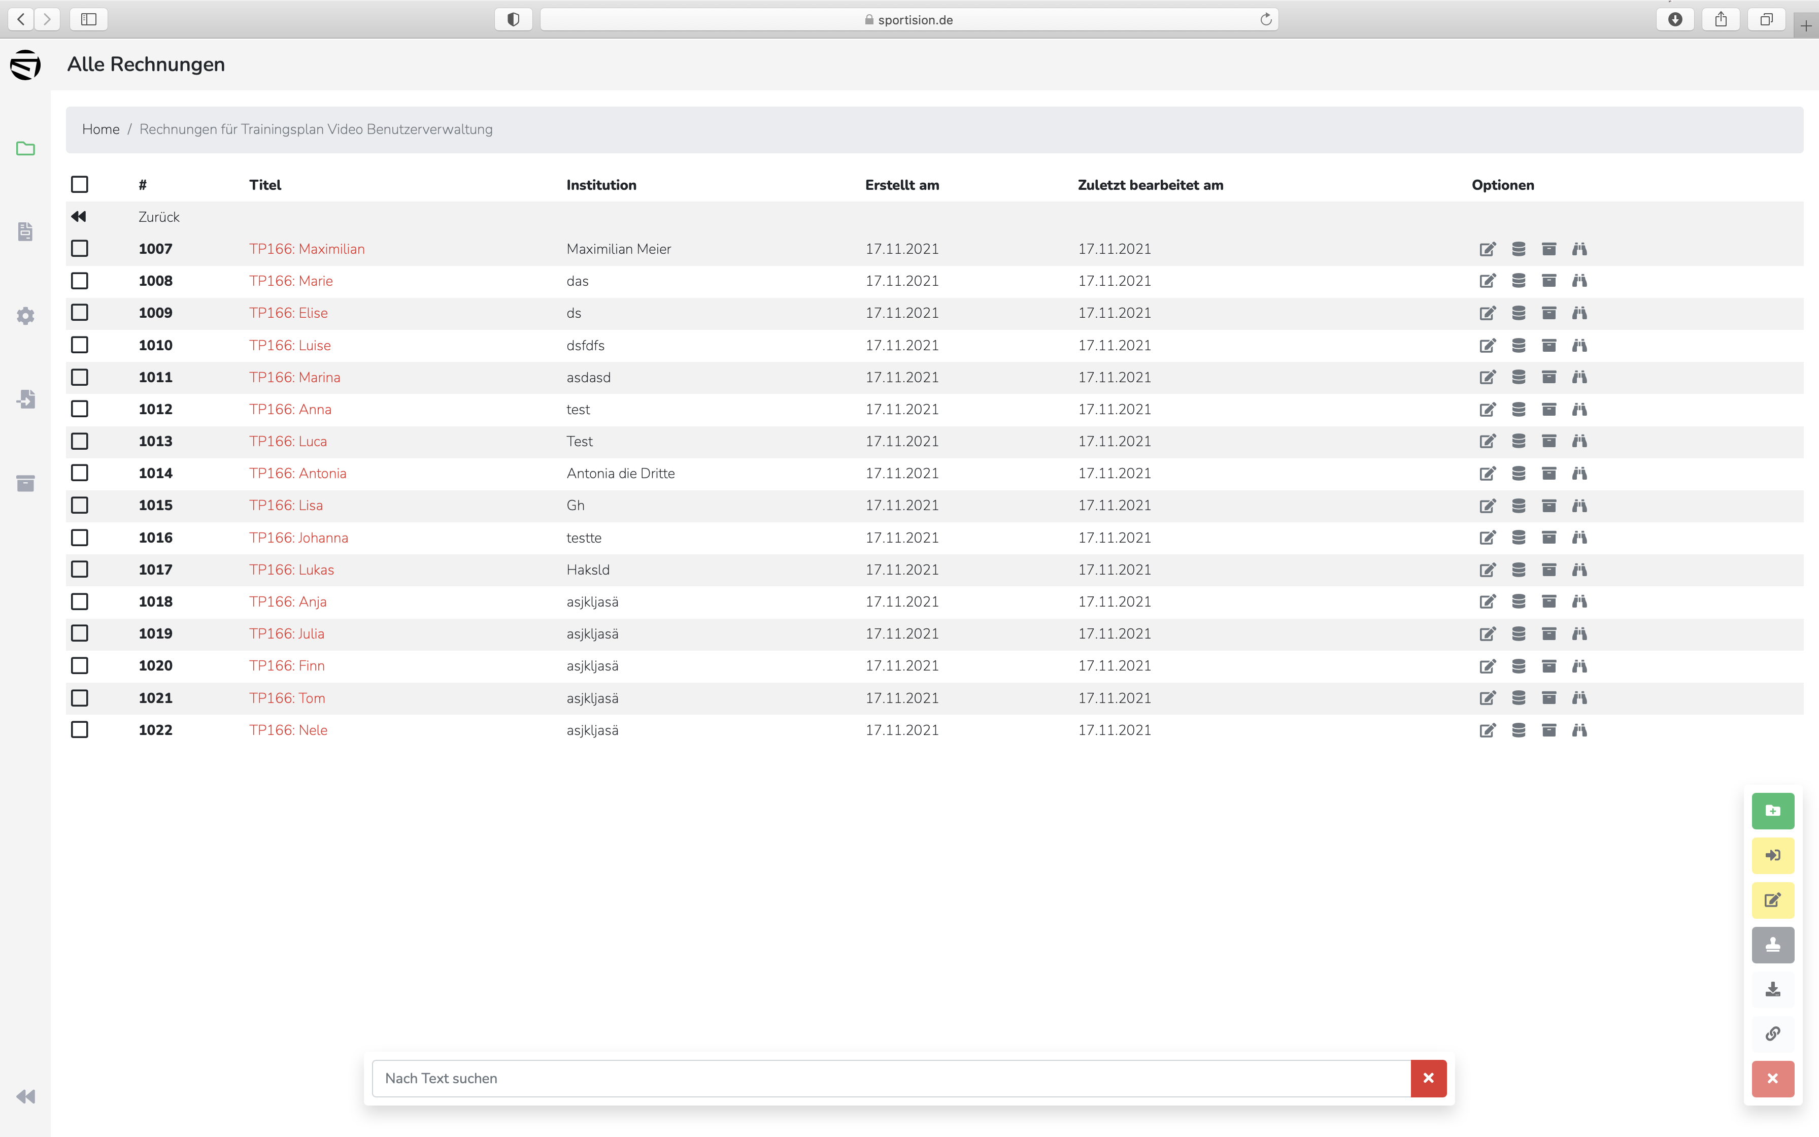Click the archive icon for invoice 1009
Viewport: 1819px width, 1137px height.
click(x=1549, y=313)
